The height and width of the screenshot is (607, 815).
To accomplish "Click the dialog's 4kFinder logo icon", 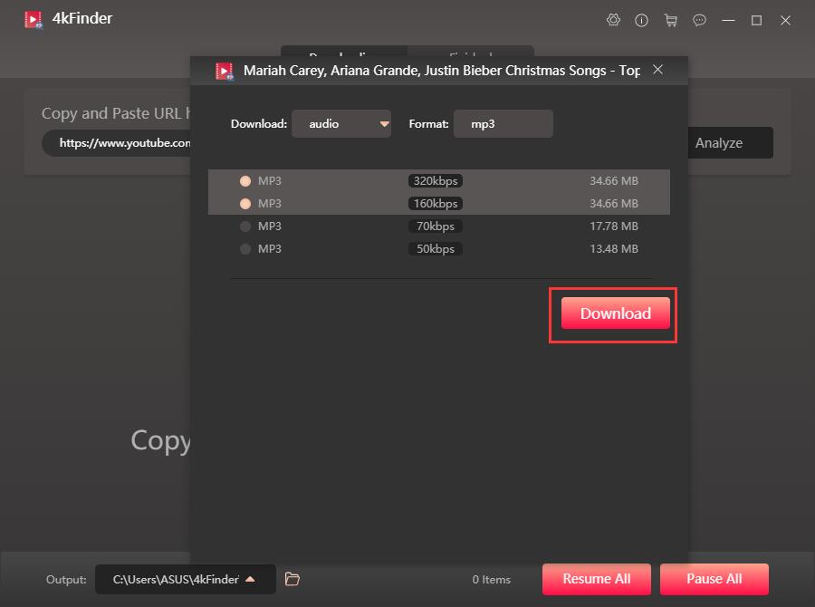I will [225, 71].
